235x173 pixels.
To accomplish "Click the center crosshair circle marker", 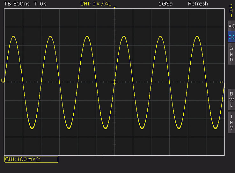I will 115,82.
